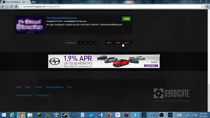
Task: Go to pagination page 4
Action: click(x=96, y=43)
